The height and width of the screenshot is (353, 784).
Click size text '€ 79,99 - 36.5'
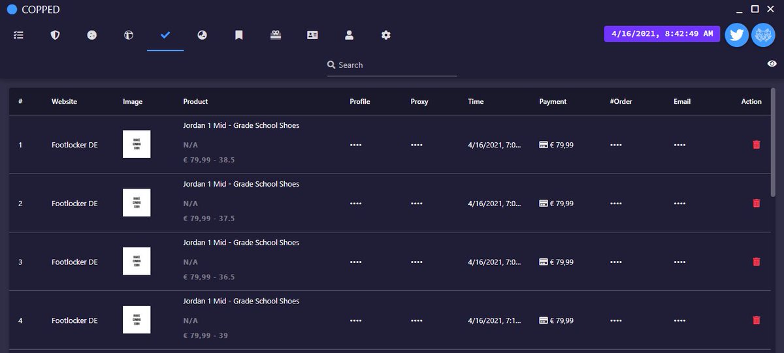(209, 277)
